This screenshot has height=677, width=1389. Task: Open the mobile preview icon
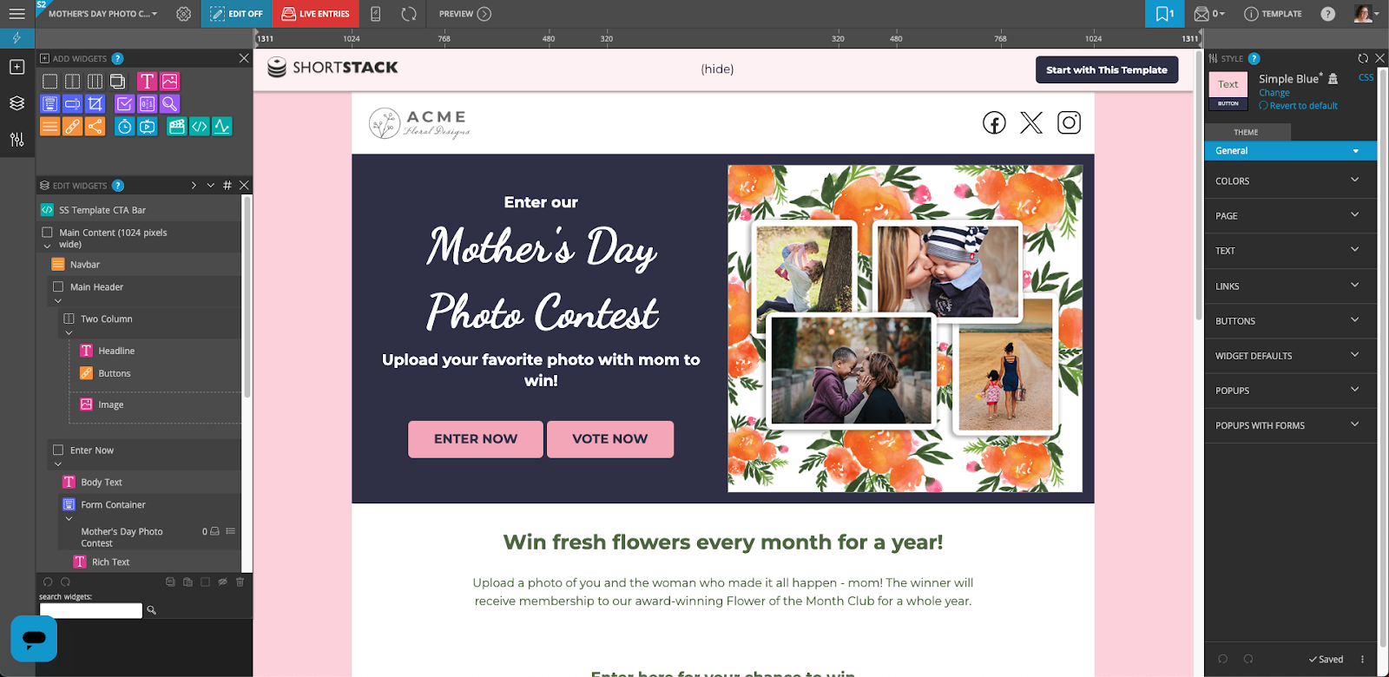click(x=376, y=14)
